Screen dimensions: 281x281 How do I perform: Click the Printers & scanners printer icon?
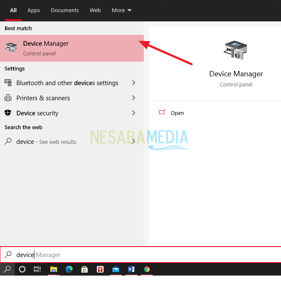click(8, 98)
